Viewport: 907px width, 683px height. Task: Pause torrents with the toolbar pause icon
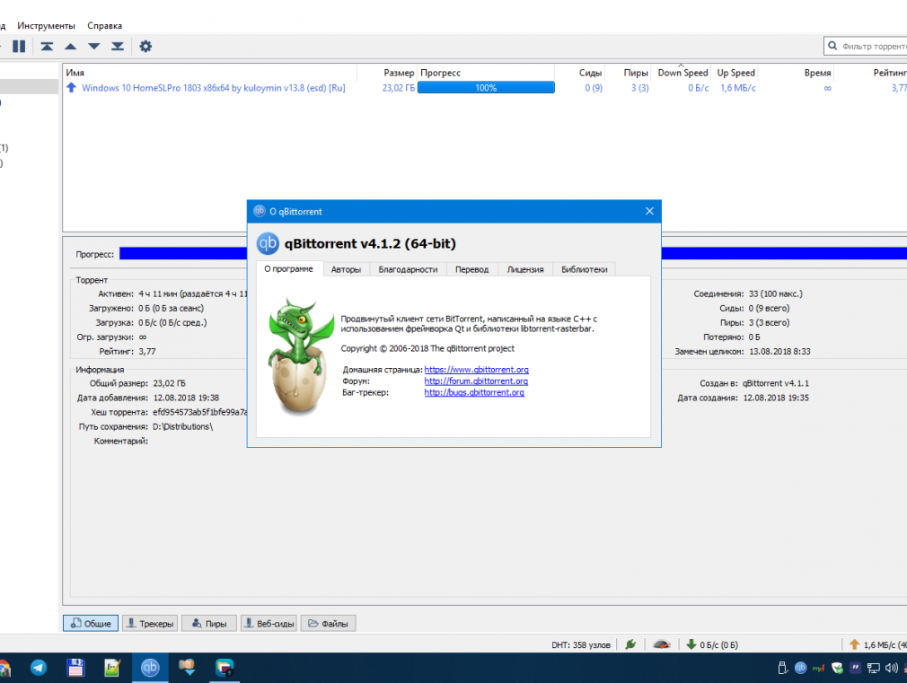(x=19, y=47)
